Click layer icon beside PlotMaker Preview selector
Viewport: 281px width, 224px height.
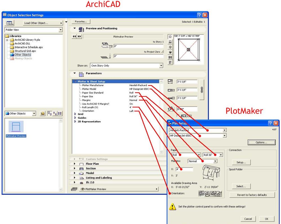pyautogui.click(x=74, y=189)
